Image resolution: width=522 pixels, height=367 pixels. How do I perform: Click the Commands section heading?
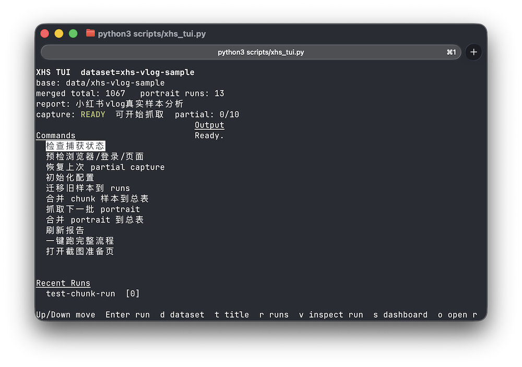55,136
